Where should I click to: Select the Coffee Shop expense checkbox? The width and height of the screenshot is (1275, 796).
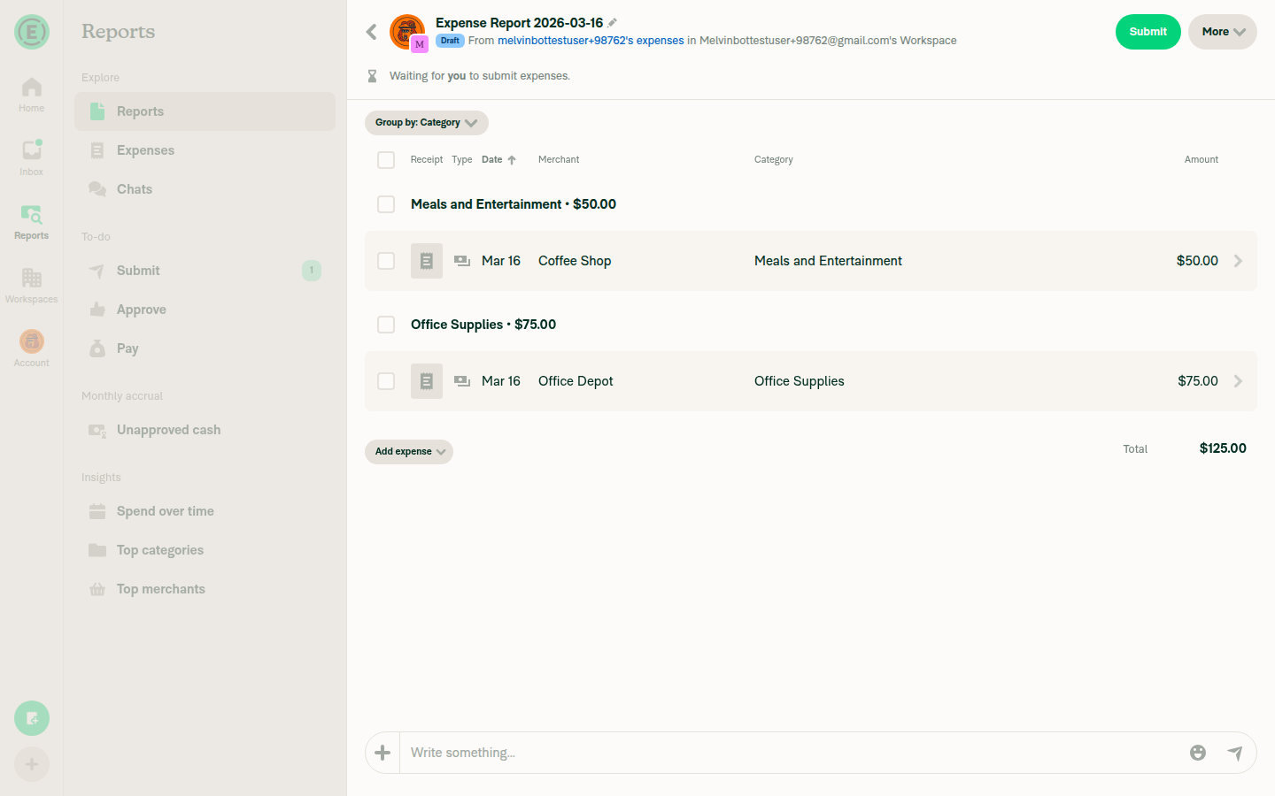(386, 261)
